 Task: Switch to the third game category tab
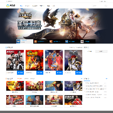click(32, 78)
